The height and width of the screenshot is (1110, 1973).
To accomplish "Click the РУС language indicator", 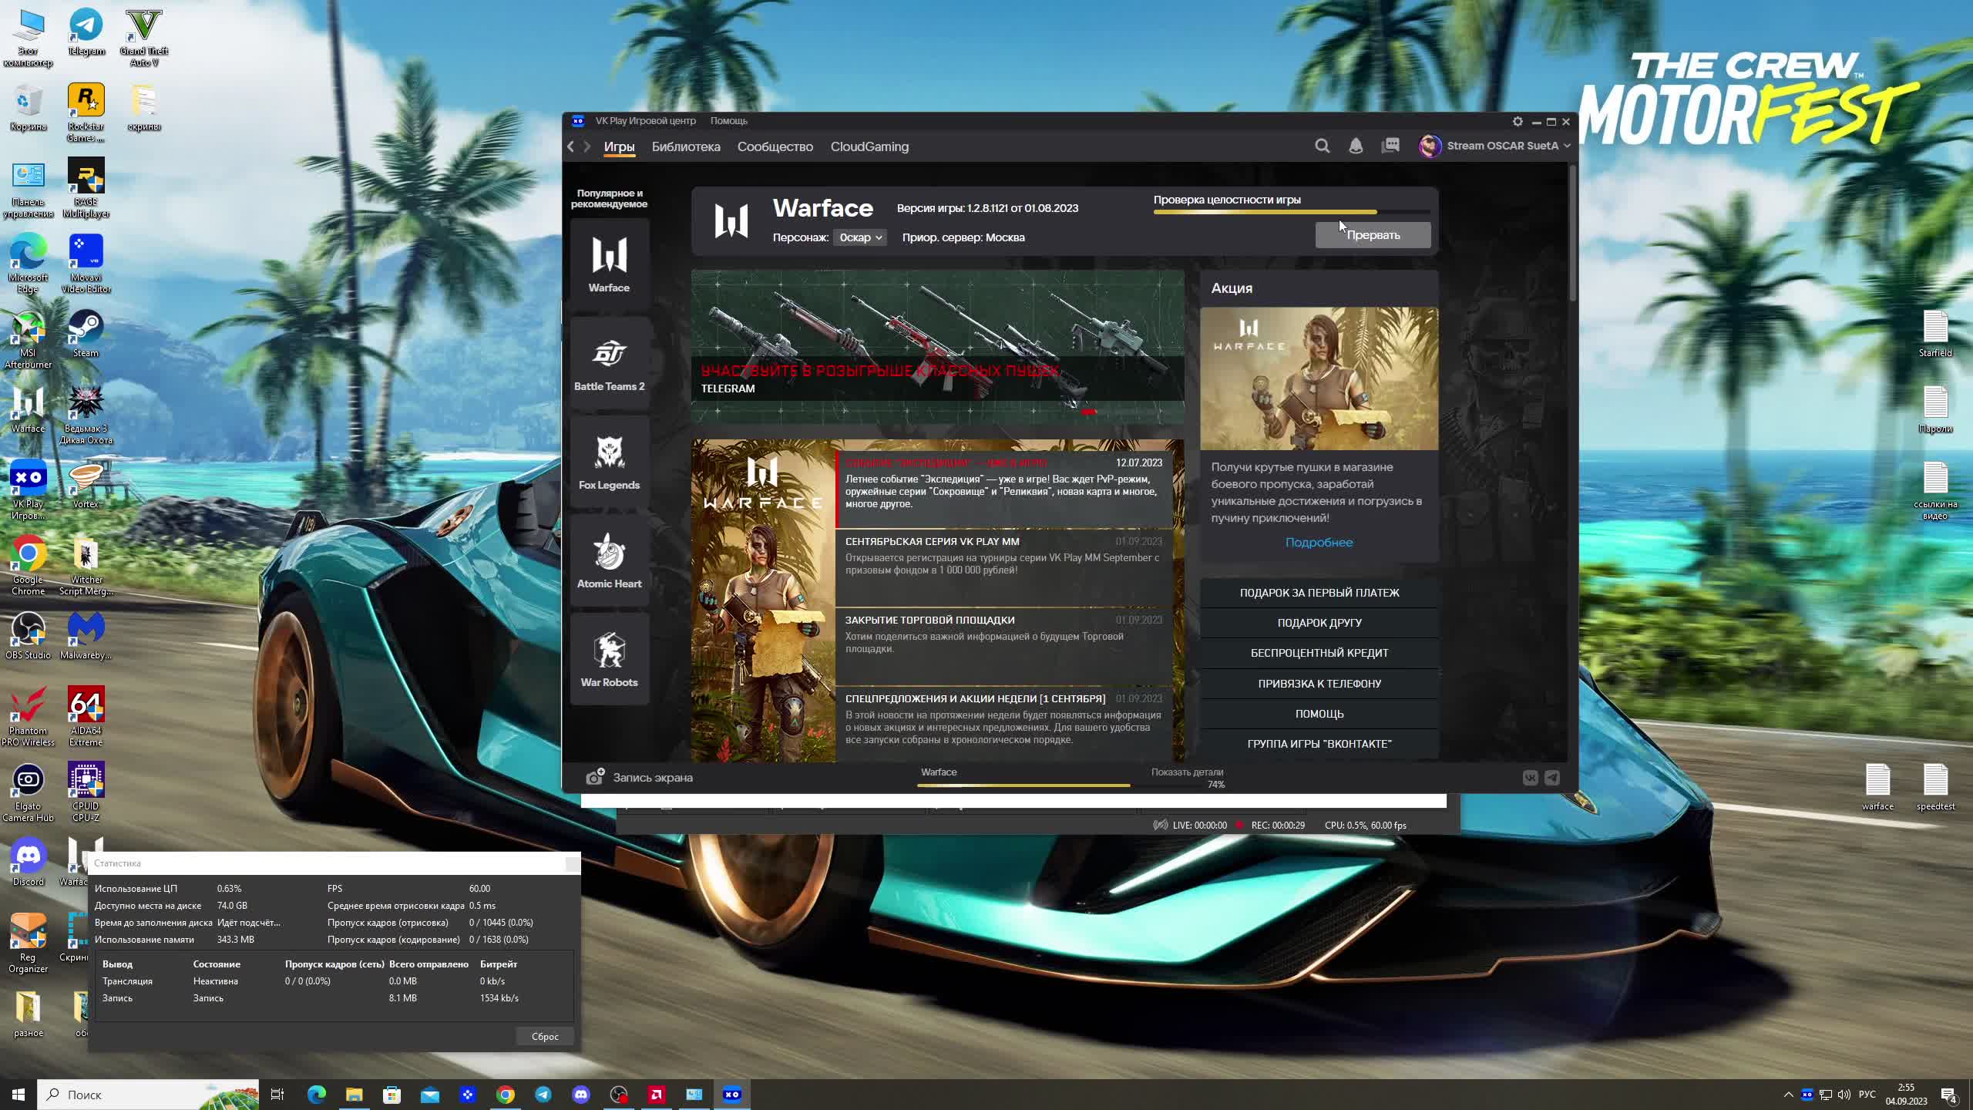I will (x=1867, y=1095).
